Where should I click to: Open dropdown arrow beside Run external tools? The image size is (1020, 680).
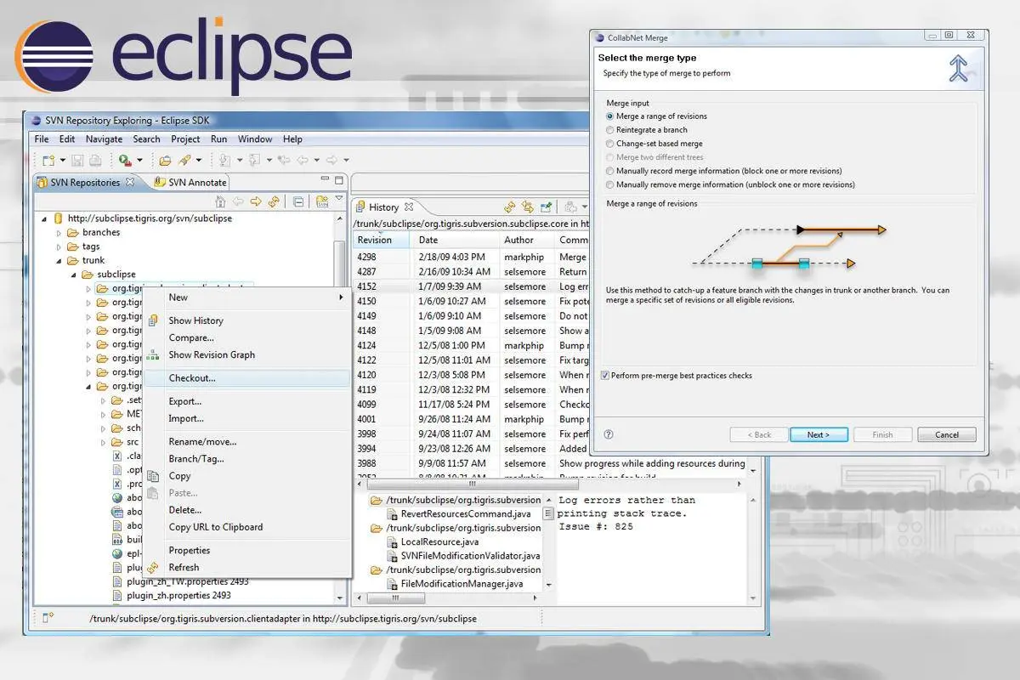point(139,160)
